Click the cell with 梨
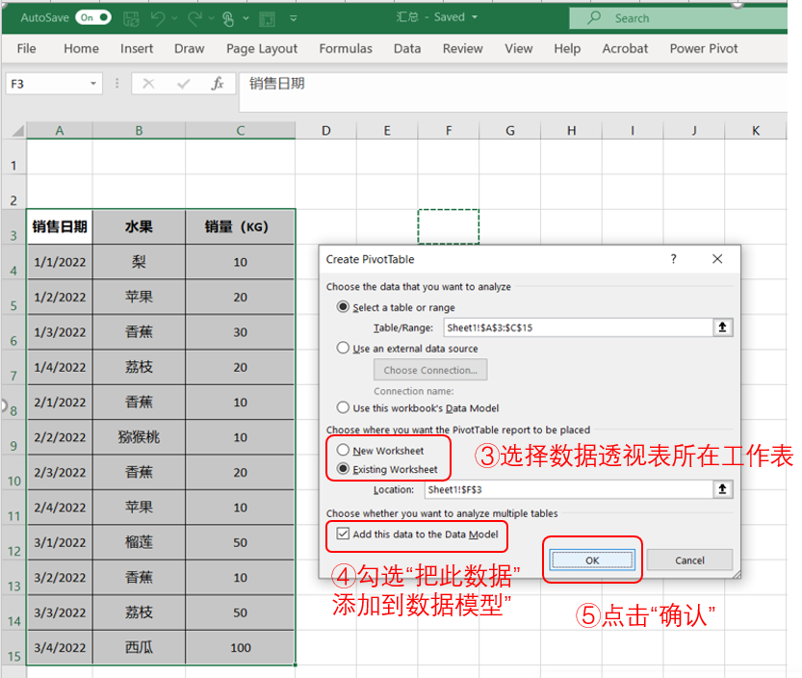Screen dimensions: 802x678 coord(139,262)
